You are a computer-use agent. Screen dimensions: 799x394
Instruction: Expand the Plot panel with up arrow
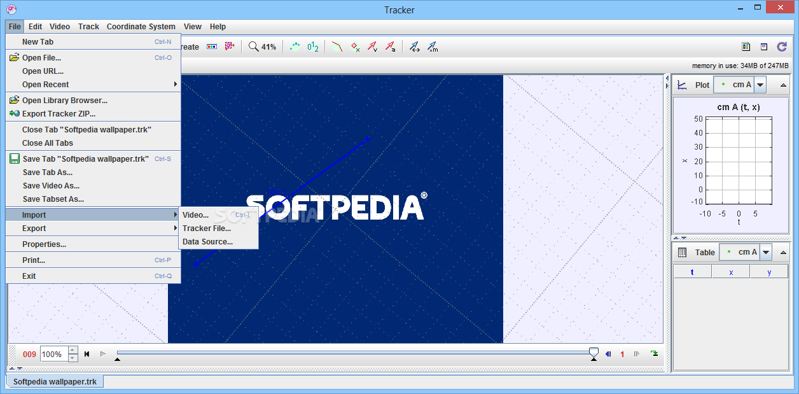782,85
